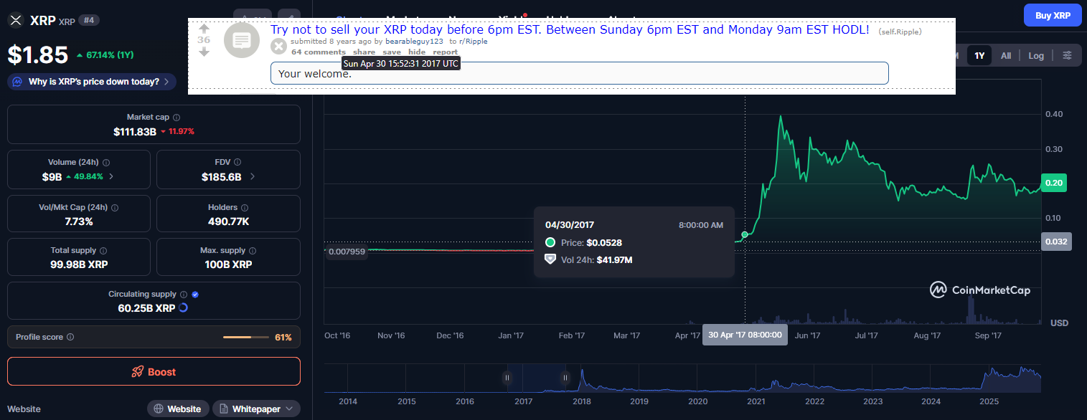The width and height of the screenshot is (1087, 420).
Task: Click the AI icon in price-down prompt
Action: click(17, 82)
